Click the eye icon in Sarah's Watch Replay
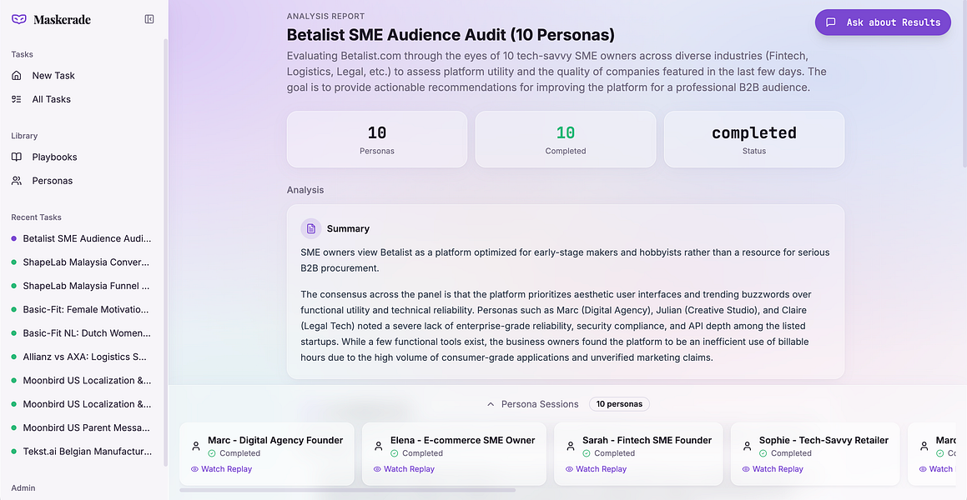 coord(570,469)
